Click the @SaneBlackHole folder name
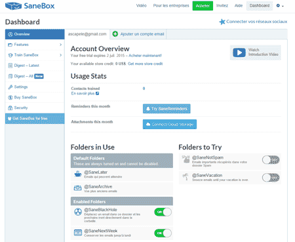This screenshot has width=295, height=242. 100,210
